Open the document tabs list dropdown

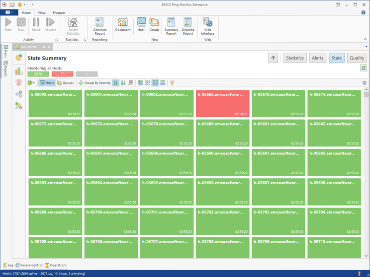[x=366, y=47]
